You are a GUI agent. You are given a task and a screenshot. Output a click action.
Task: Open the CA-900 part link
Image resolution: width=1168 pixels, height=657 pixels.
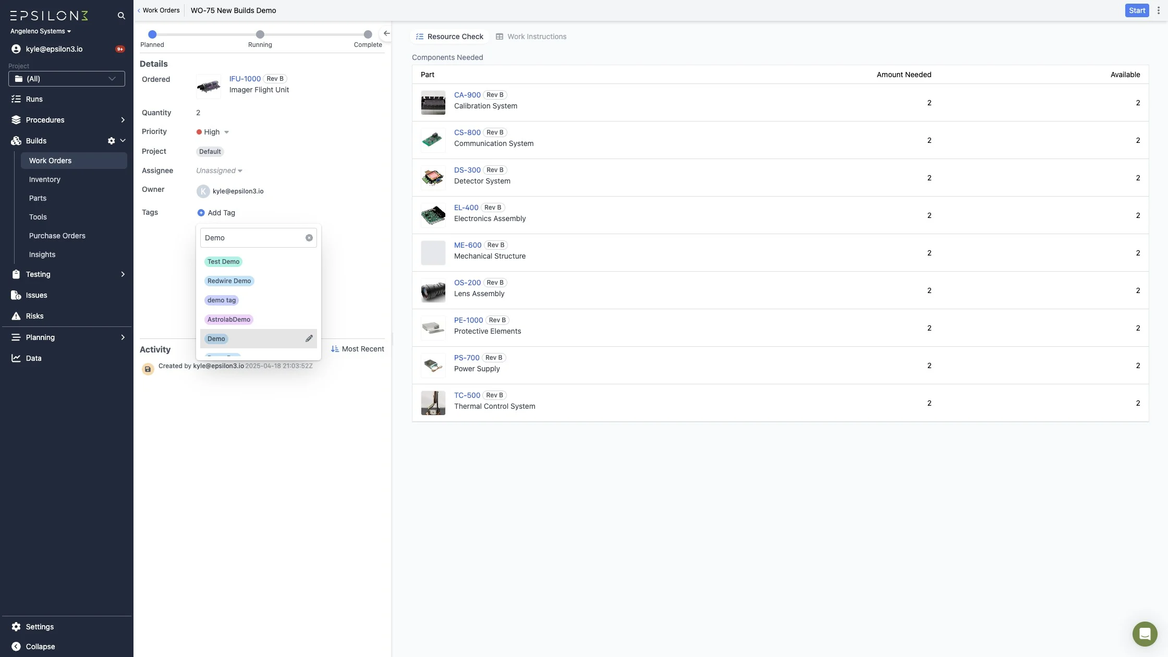click(x=467, y=95)
